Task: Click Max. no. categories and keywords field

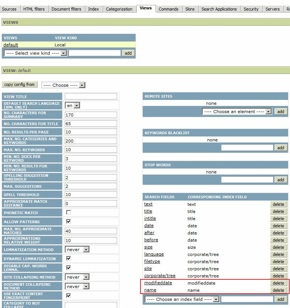Action: (91, 141)
